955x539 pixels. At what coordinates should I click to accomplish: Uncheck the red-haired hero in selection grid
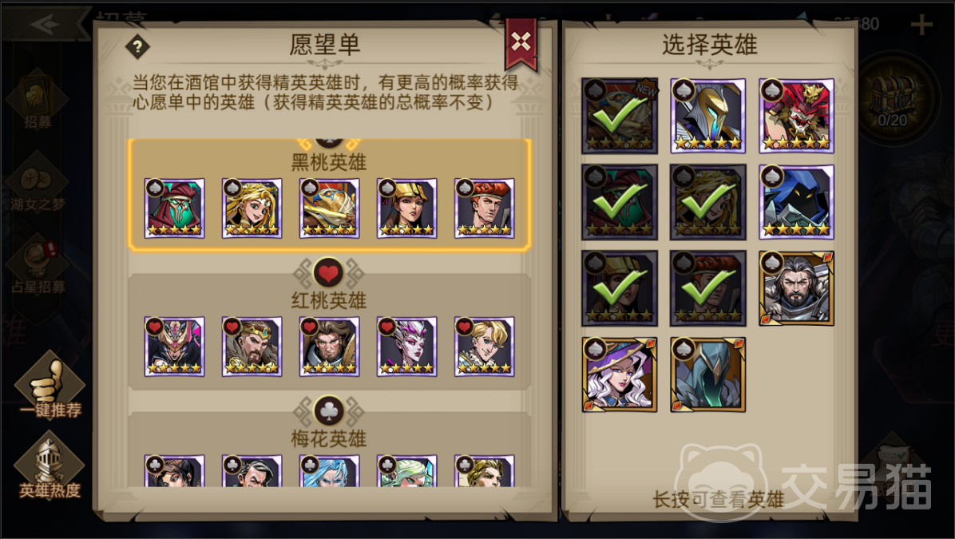[x=707, y=289]
